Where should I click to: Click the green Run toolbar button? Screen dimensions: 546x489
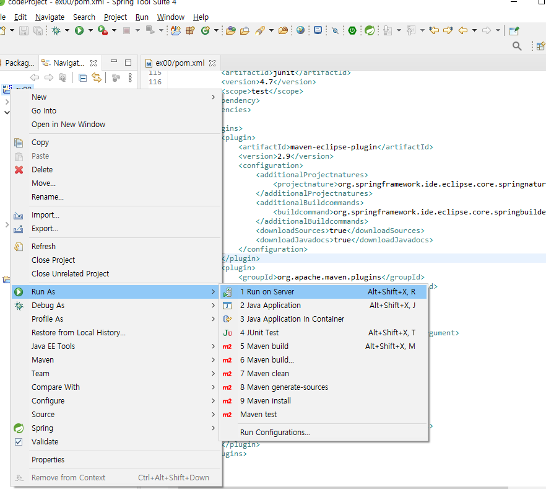coord(79,30)
